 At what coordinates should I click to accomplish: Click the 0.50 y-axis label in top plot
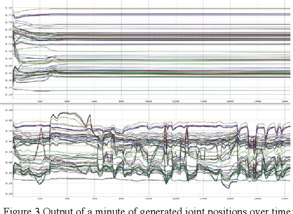click(x=9, y=51)
